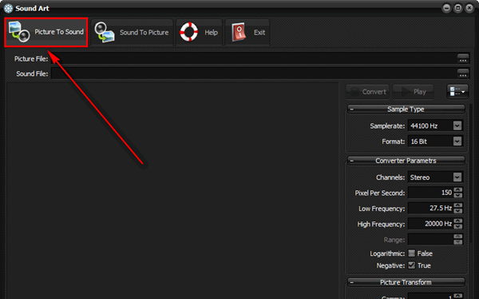Browse for Picture File with ellipsis button

pos(463,58)
